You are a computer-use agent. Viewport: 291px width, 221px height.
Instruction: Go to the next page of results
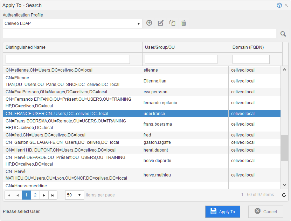click(44, 195)
